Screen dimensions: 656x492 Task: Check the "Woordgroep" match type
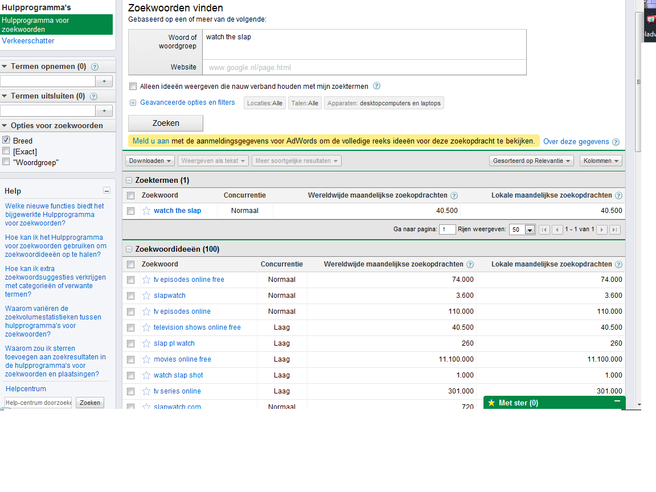6,162
